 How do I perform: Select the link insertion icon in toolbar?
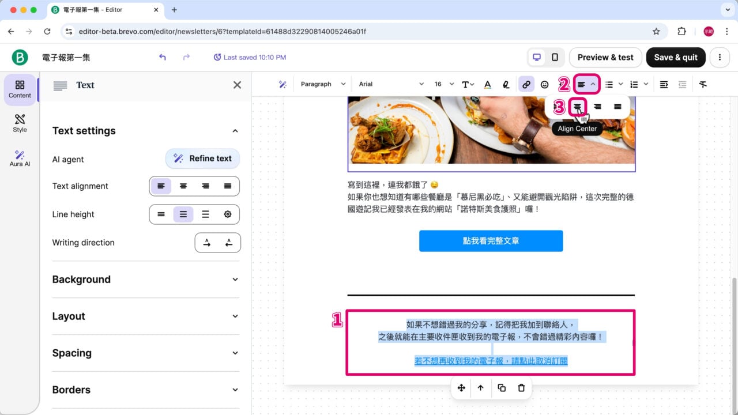pyautogui.click(x=526, y=84)
